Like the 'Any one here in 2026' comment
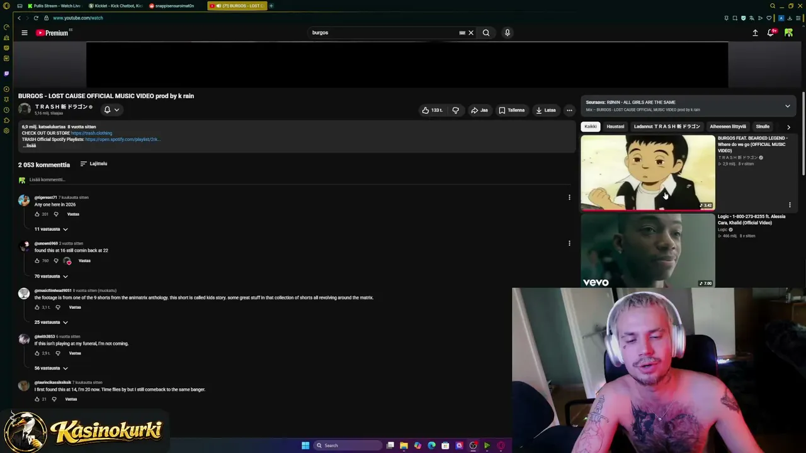The image size is (806, 453). tap(37, 214)
